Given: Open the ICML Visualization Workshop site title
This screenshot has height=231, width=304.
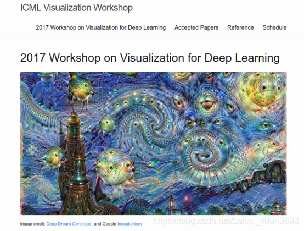Looking at the screenshot, I should point(76,8).
